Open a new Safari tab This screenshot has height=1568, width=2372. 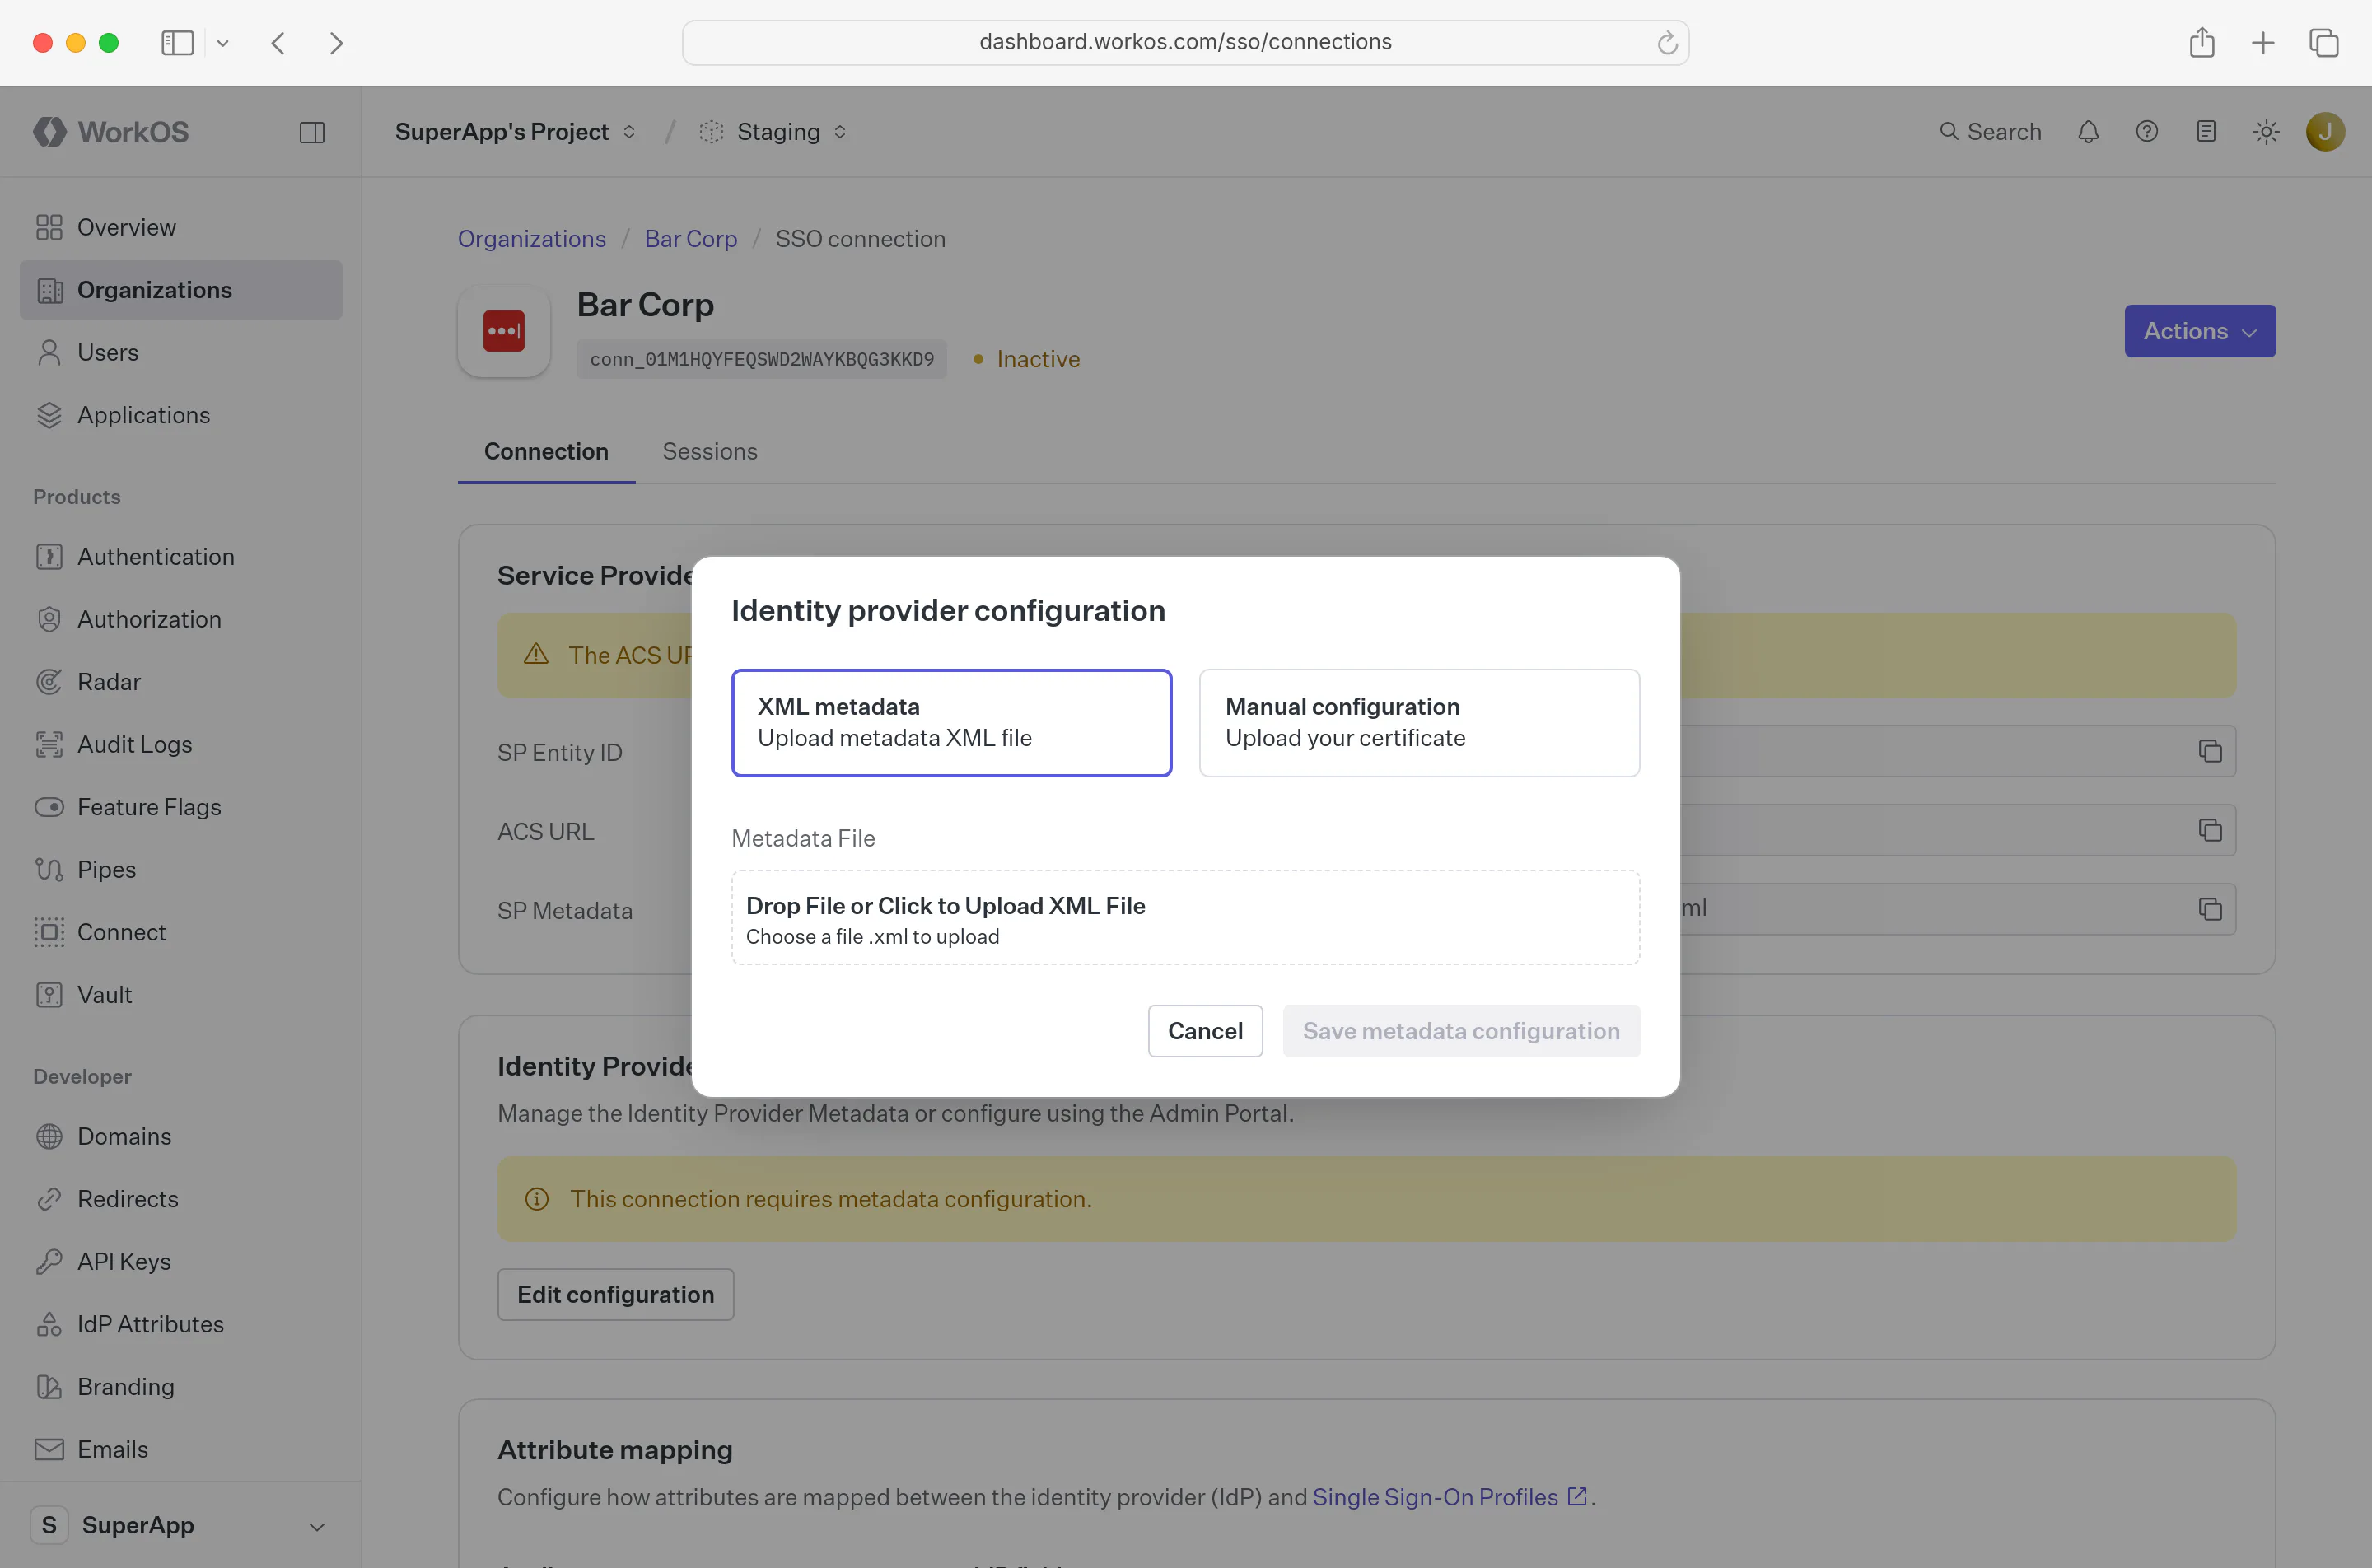click(x=2262, y=42)
